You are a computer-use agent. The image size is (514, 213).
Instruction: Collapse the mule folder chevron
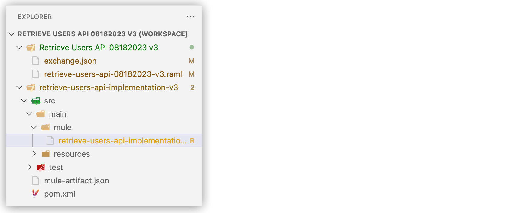34,127
